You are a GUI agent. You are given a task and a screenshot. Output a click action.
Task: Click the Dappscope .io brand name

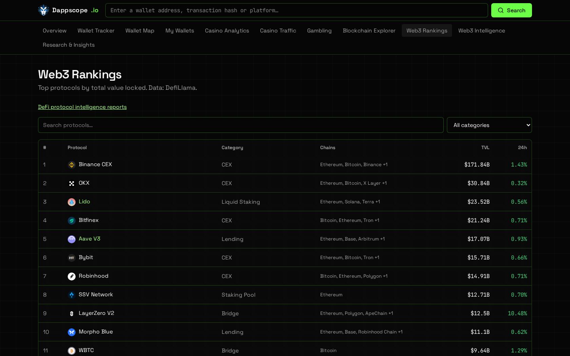click(x=75, y=10)
